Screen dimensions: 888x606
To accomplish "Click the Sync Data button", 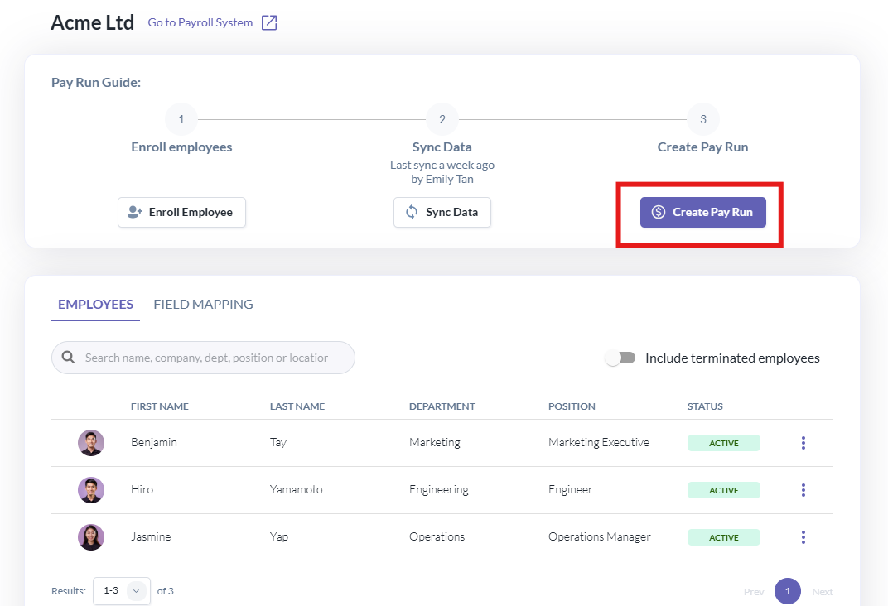I will coord(442,212).
